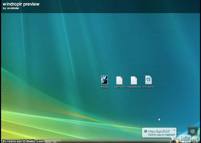This screenshot has height=143, width=201.
Task: Click the http://d.pr/EUUI link in the balloon
Action: [x=159, y=131]
